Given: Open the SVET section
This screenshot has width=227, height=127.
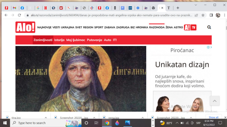Looking at the screenshot, I should (79, 27).
